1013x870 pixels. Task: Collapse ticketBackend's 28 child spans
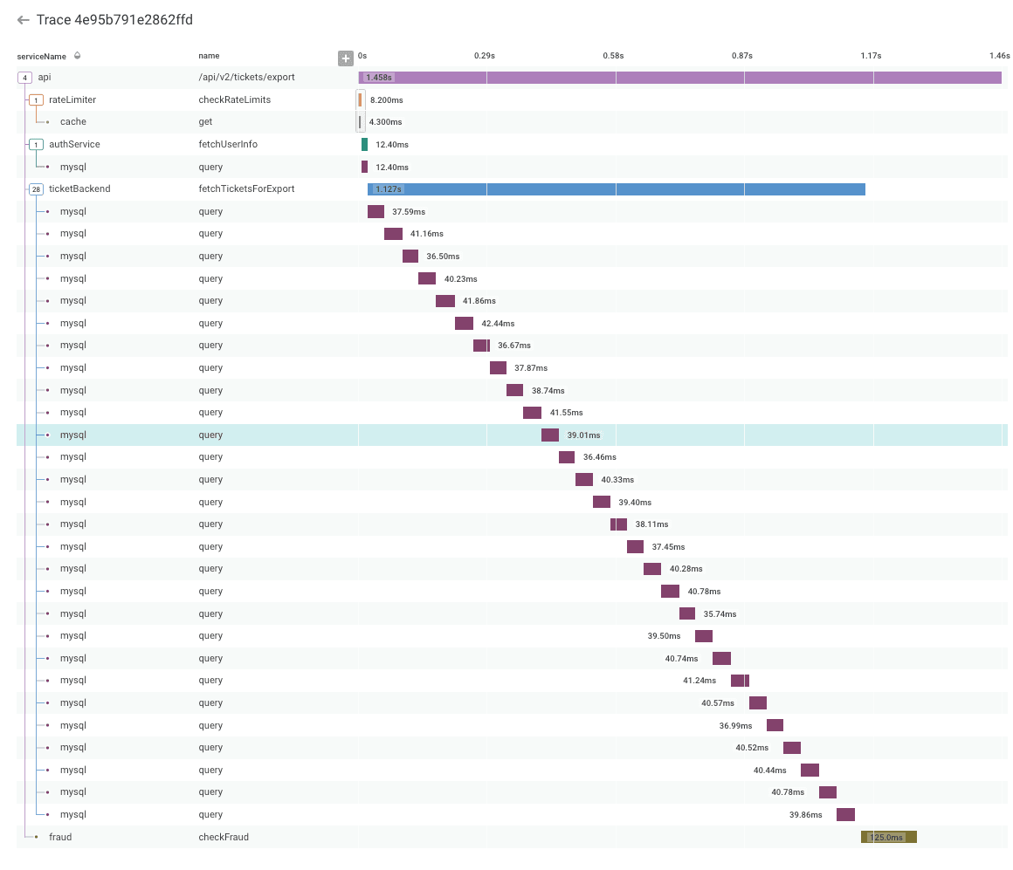(36, 189)
